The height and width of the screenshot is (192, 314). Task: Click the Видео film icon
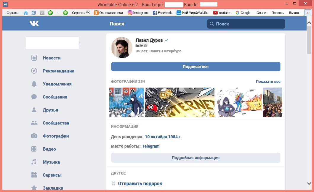coord(34,149)
